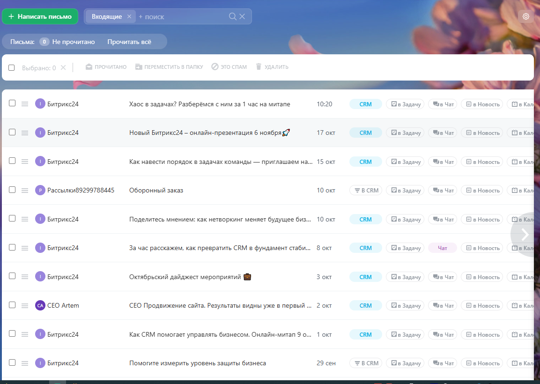Click the Рассылки89299788445 sender avatar
Viewport: 540px width, 384px height.
tap(40, 190)
